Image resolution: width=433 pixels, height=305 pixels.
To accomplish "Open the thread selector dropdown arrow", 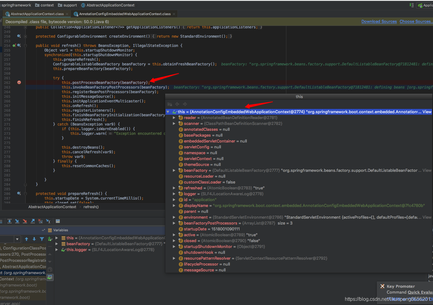I will pos(17,239).
